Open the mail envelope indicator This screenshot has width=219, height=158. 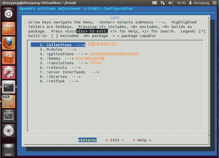point(155,3)
